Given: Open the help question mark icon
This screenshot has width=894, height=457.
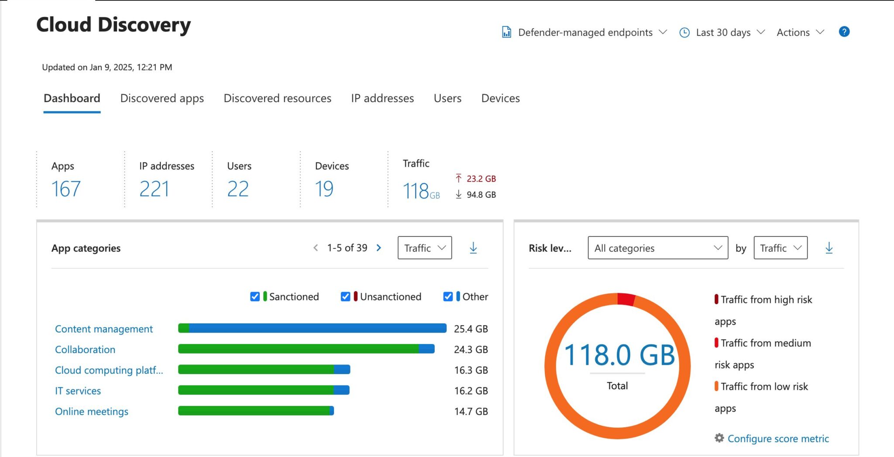Looking at the screenshot, I should pyautogui.click(x=844, y=32).
